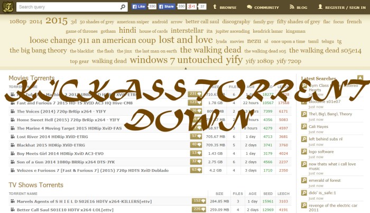Click the Facebook Share button

(x=166, y=6)
